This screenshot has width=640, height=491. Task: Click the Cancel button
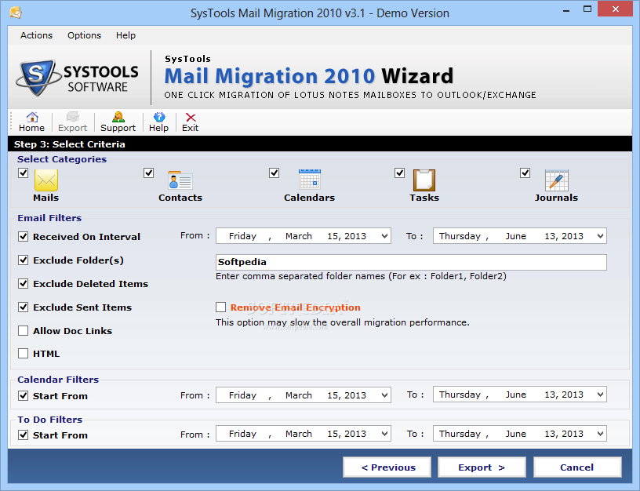click(577, 467)
